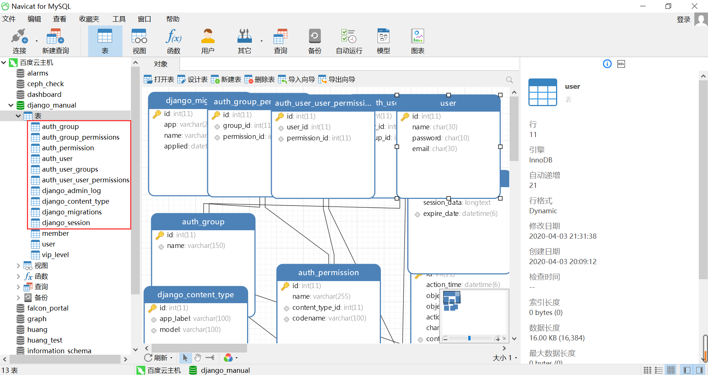Expand the 函数 tree node under django_manual
The image size is (708, 375).
point(18,276)
